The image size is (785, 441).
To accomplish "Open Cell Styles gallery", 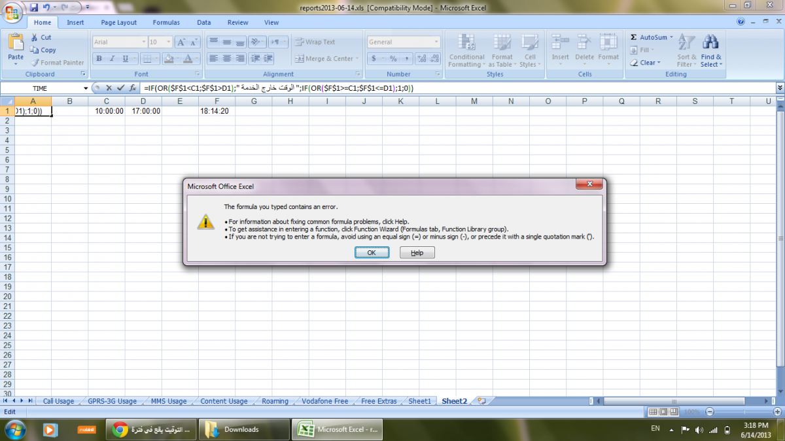I will tap(529, 50).
